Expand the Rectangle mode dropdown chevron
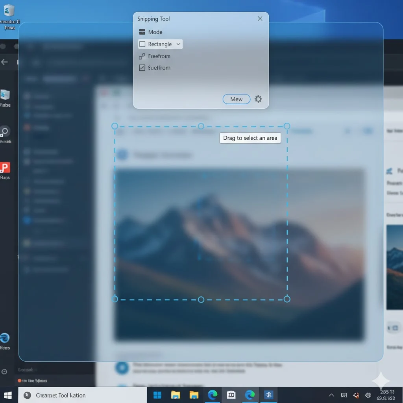Viewport: 403px width, 403px height. point(178,44)
